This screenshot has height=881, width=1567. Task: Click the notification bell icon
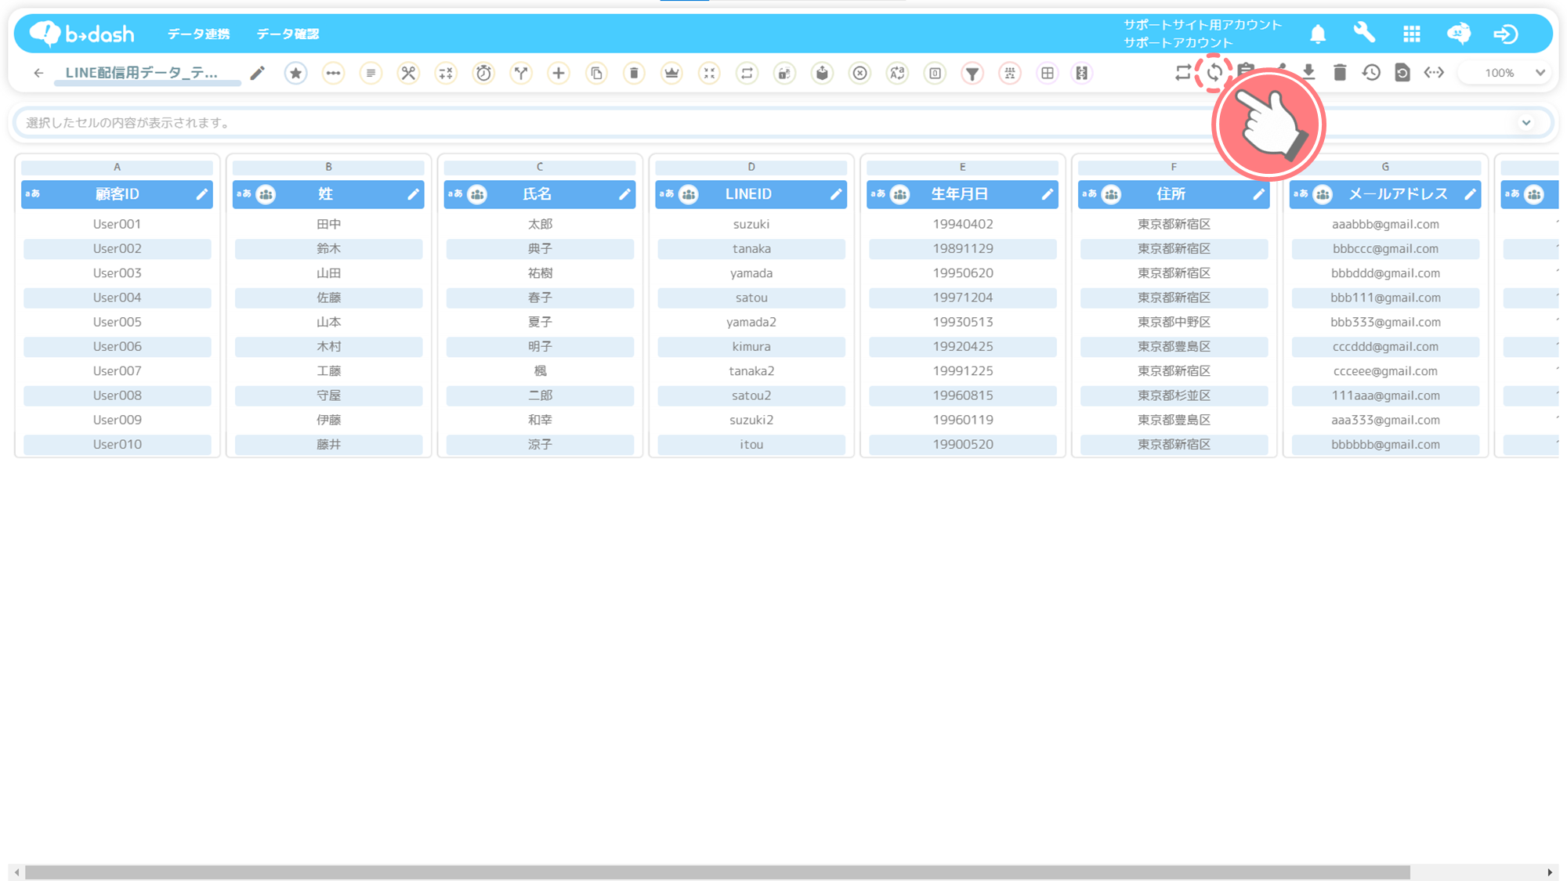coord(1318,34)
